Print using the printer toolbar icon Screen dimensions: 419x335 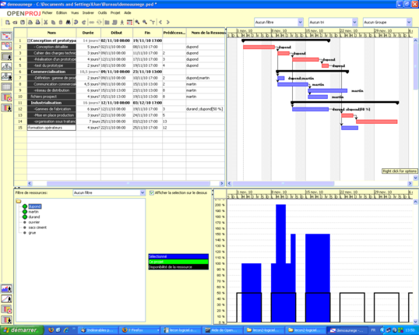[x=30, y=22]
